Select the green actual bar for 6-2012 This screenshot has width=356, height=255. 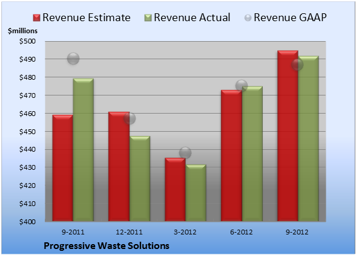252,153
